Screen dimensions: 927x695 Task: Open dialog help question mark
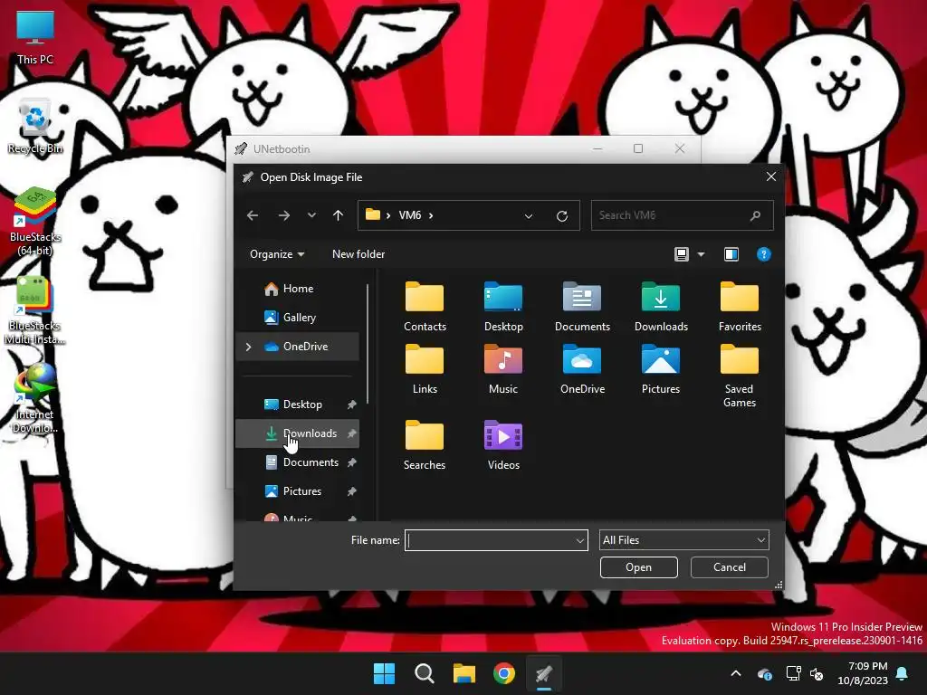point(763,254)
